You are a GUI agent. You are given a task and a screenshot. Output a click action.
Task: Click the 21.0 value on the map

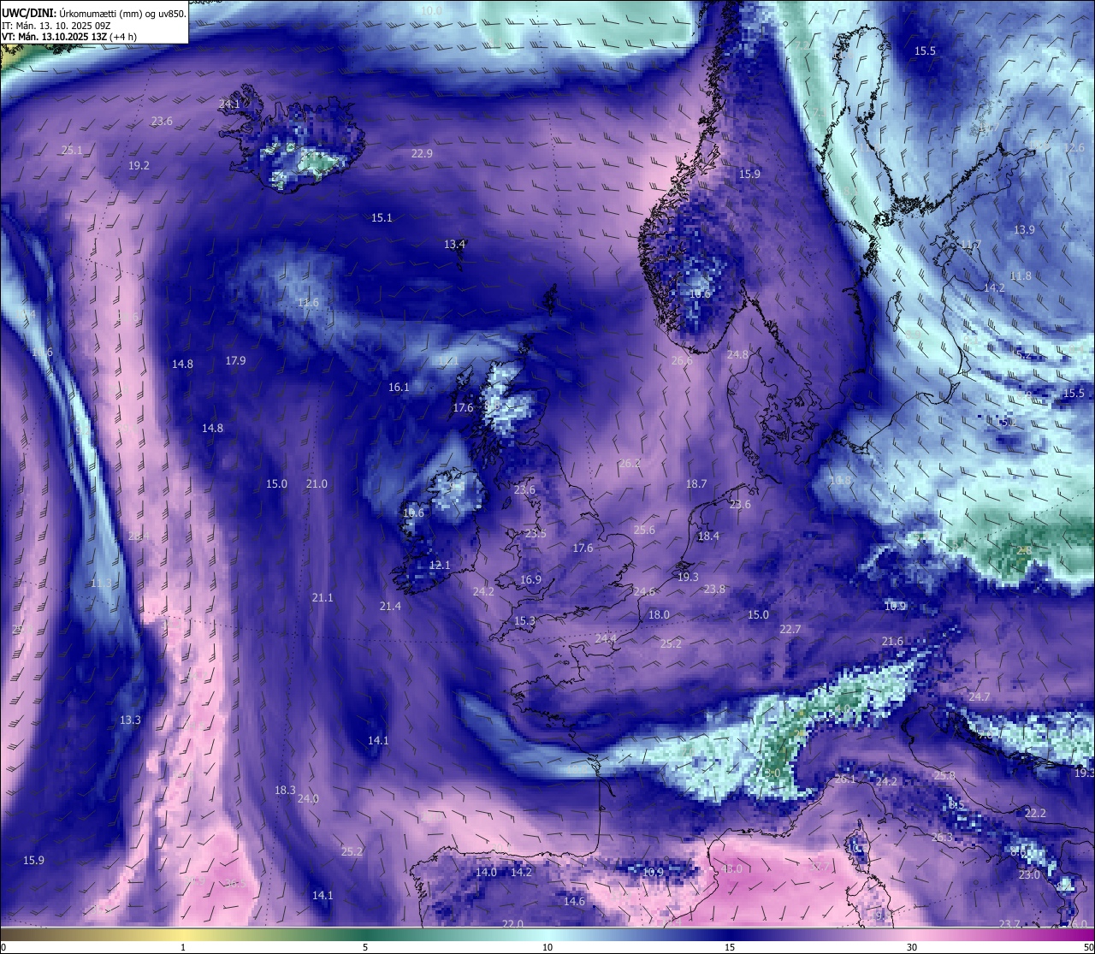coord(317,484)
